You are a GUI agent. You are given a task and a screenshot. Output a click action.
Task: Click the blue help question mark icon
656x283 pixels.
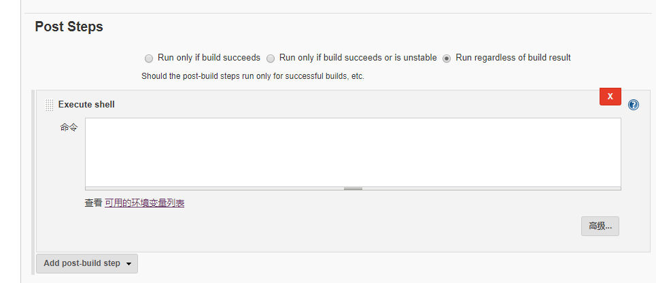coord(634,105)
